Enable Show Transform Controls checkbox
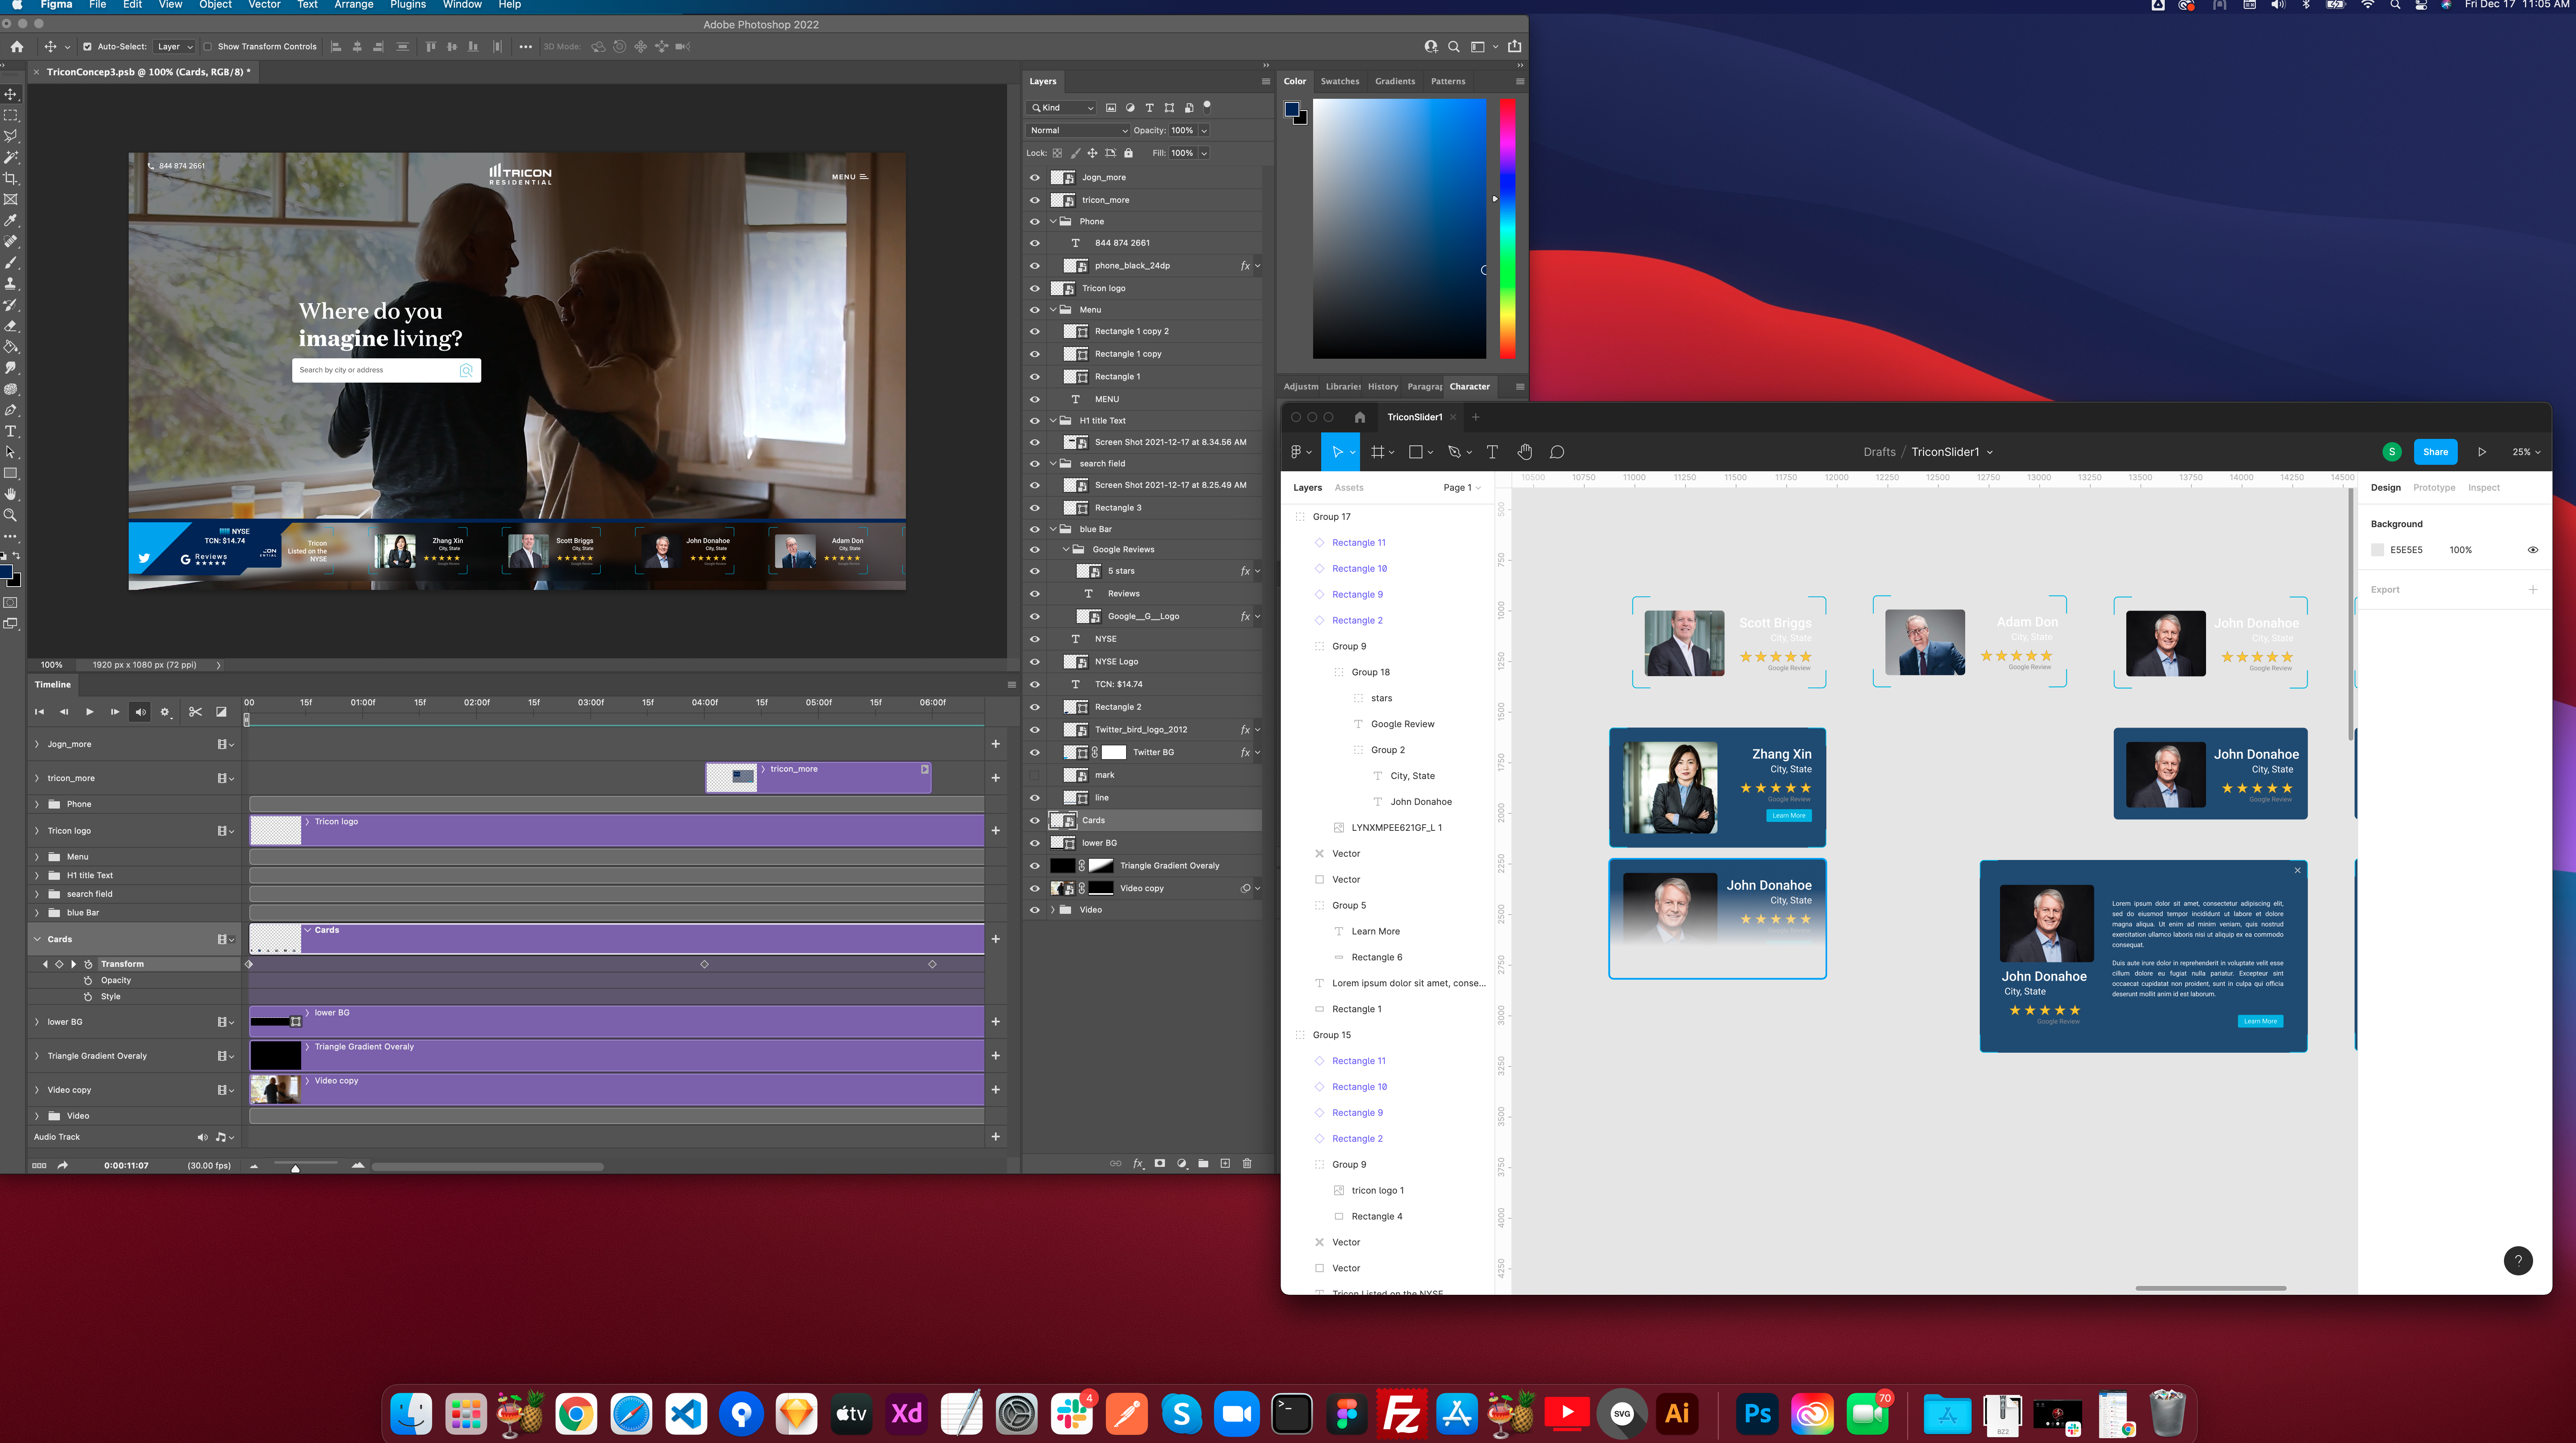 [x=208, y=46]
